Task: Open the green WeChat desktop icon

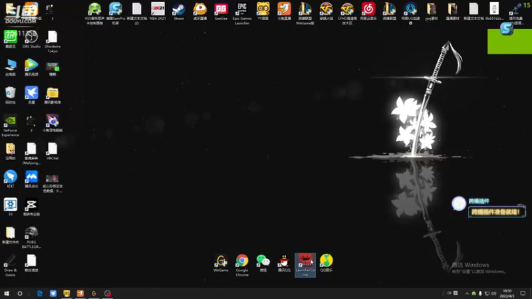Action: tap(263, 263)
